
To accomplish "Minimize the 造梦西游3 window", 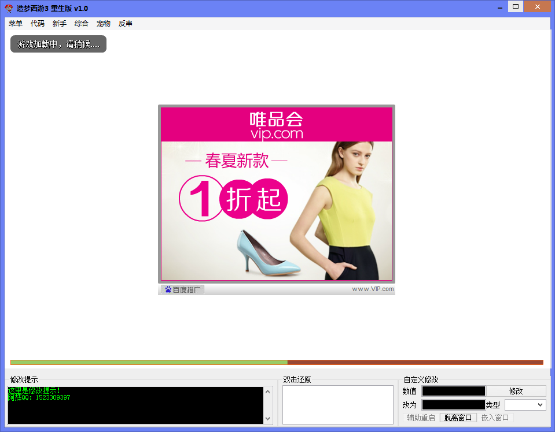I will 500,7.
